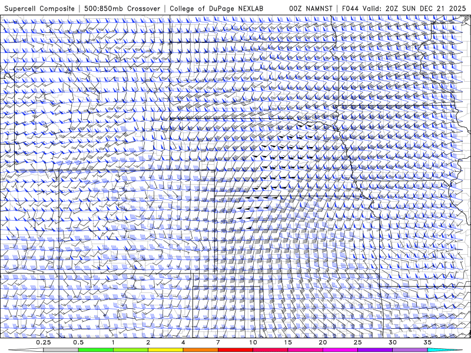Click the '500:850mb Crossover' header label
The width and height of the screenshot is (471, 353).
tap(122, 8)
